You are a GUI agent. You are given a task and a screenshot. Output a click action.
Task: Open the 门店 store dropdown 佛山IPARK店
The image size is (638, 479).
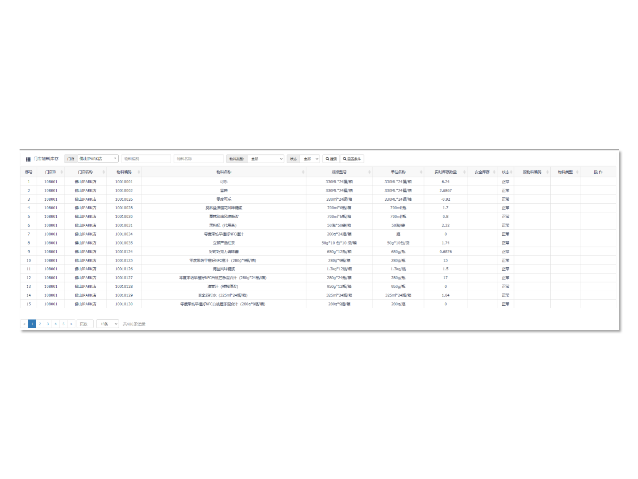click(98, 159)
